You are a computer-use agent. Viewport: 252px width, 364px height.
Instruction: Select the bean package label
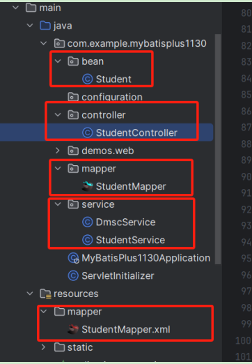(x=93, y=61)
